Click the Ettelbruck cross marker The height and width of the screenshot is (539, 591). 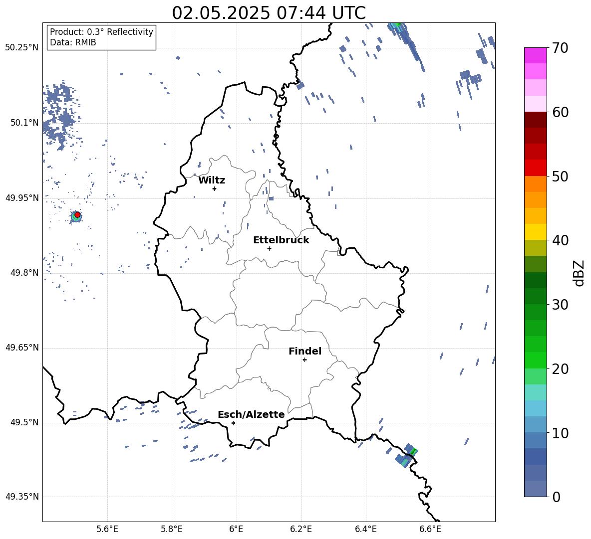(x=269, y=248)
